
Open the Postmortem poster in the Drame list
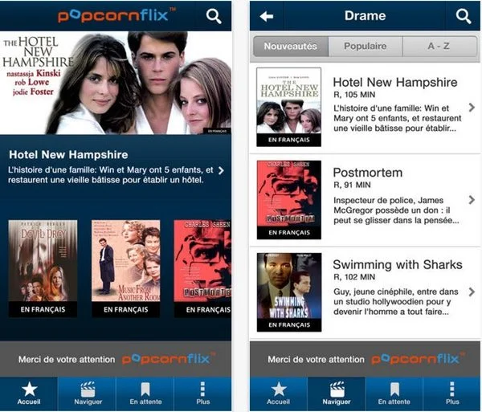(x=289, y=200)
